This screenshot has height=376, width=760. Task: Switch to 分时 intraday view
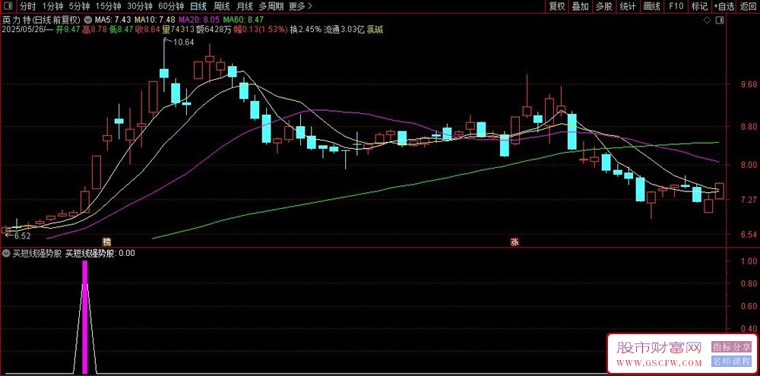27,6
